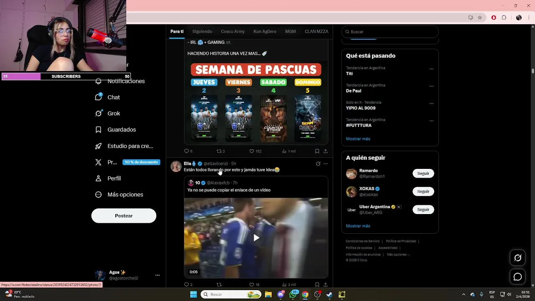Bookmark the Semana de Pascuas post

tap(317, 151)
